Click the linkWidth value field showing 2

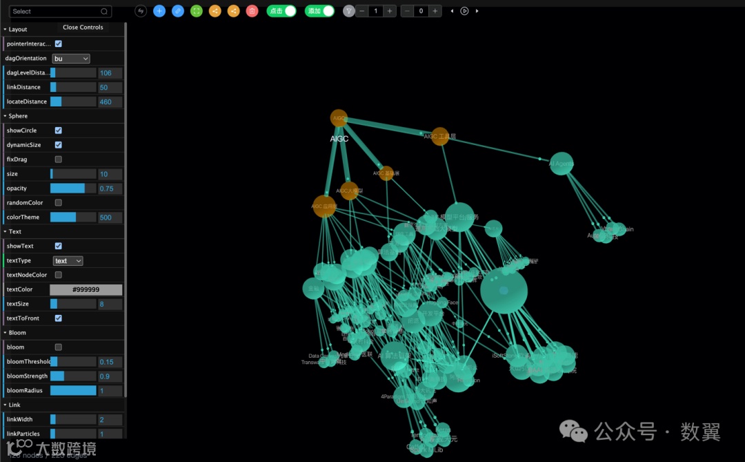(110, 420)
